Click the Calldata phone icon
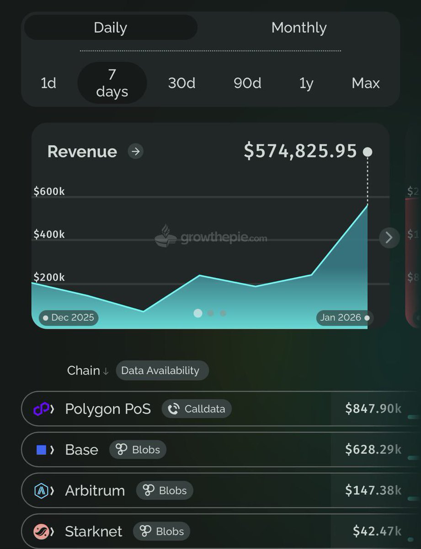Image resolution: width=421 pixels, height=549 pixels. tap(174, 409)
